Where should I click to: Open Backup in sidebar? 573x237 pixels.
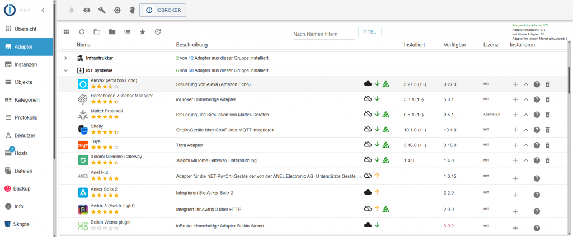tap(26, 188)
